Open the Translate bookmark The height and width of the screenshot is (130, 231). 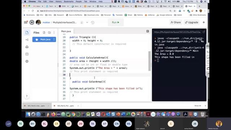118,15
